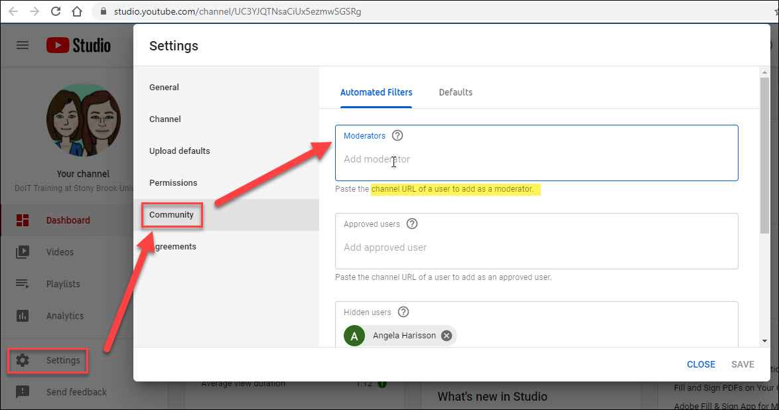Click the SAVE button
The image size is (779, 410).
point(743,364)
